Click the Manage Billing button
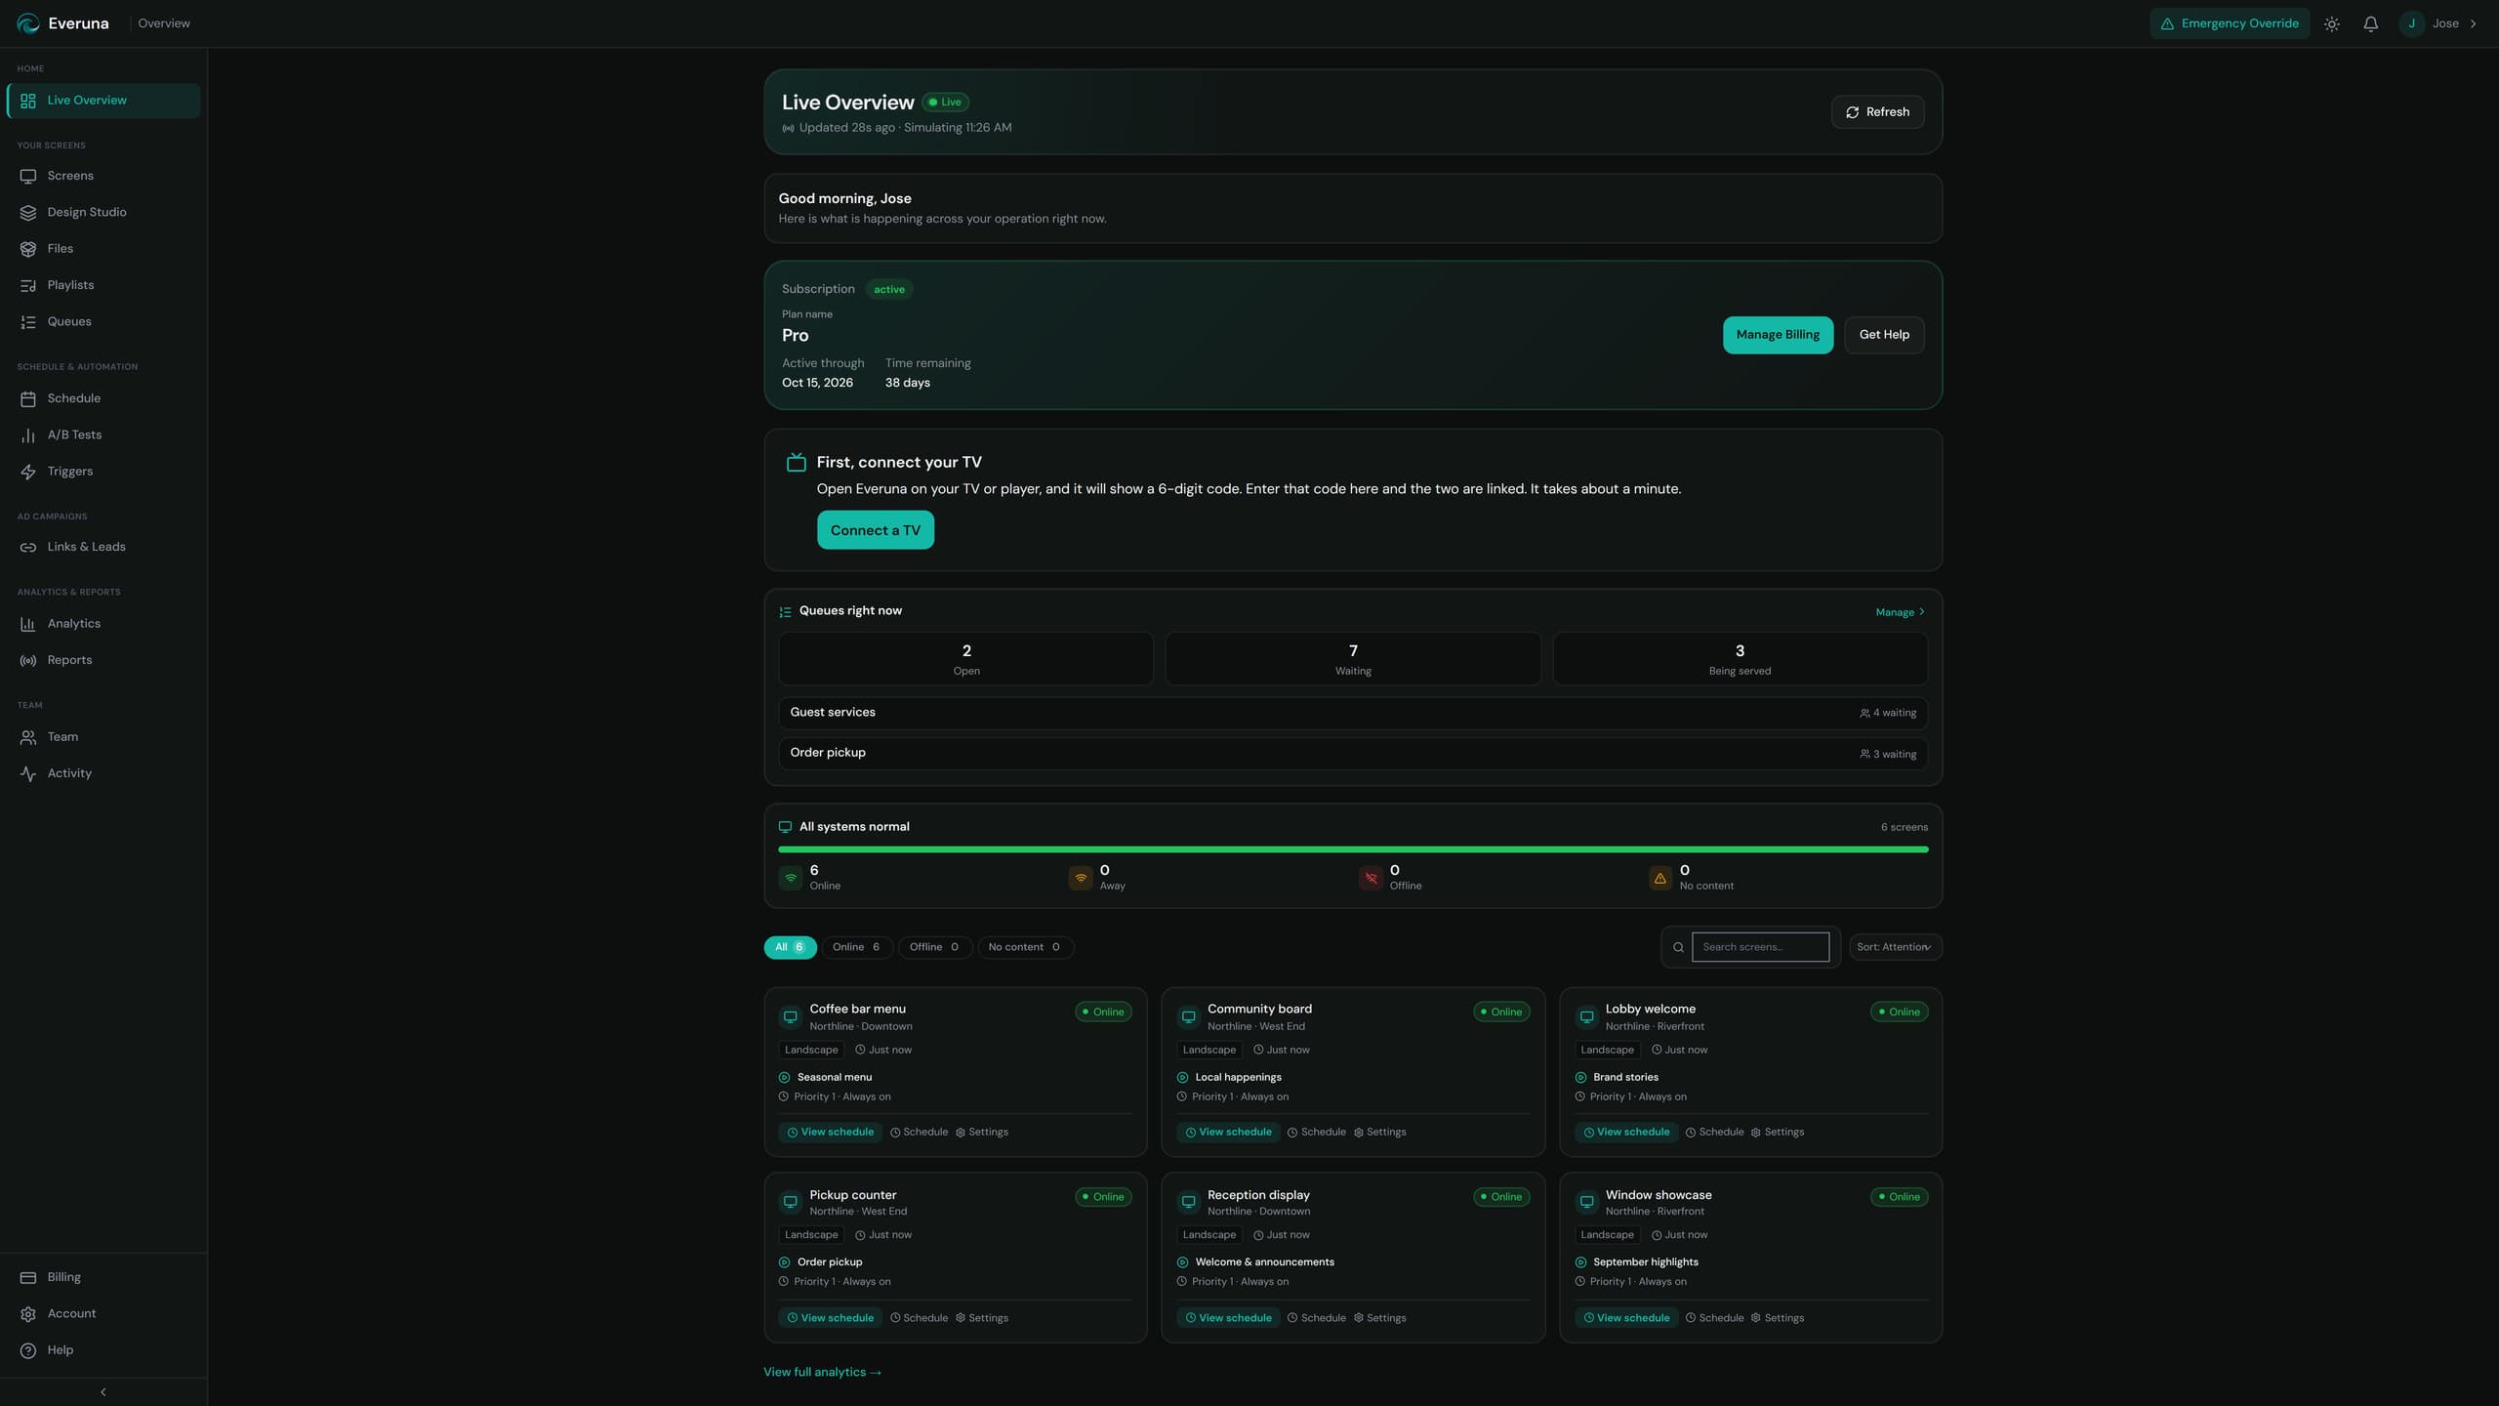2499x1406 pixels. (1778, 335)
